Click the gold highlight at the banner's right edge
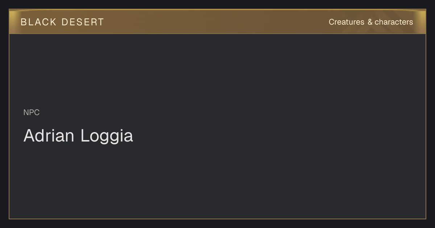The image size is (435, 228). point(421,22)
